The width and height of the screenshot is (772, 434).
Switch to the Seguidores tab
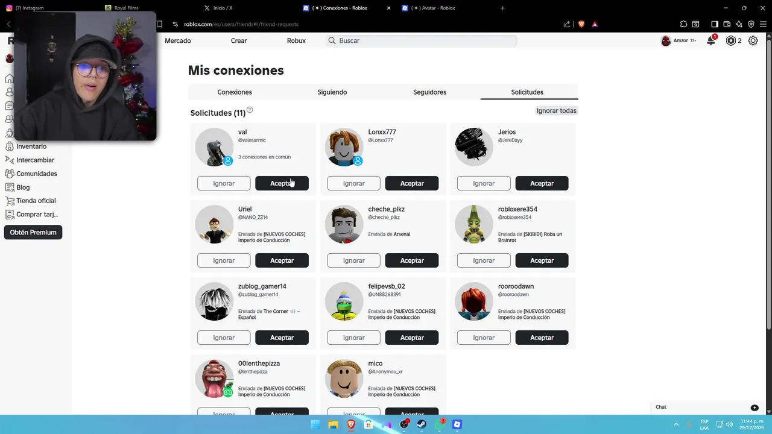tap(429, 92)
